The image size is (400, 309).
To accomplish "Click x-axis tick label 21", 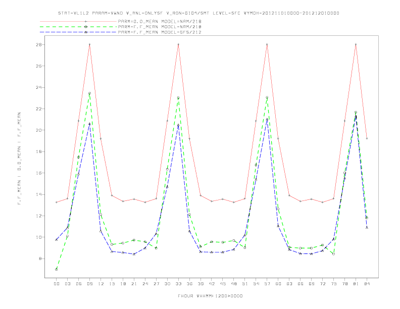I will click(x=134, y=284).
